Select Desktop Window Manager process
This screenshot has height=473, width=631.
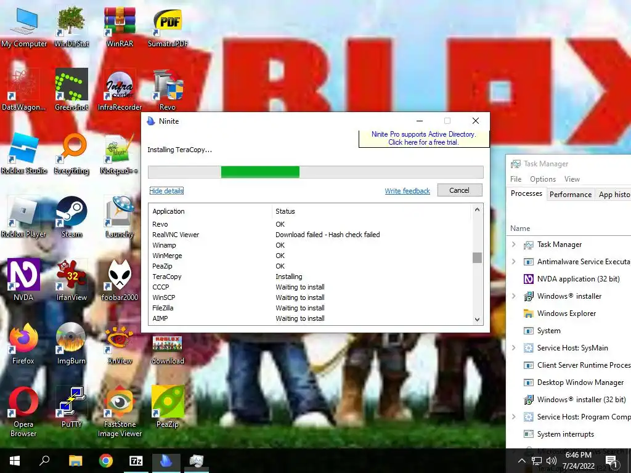(569, 382)
